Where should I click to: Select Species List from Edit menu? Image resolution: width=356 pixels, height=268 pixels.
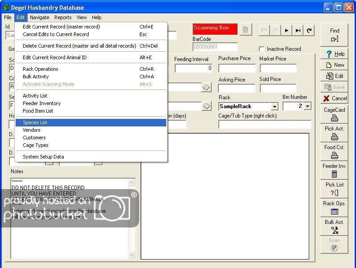[x=35, y=122]
